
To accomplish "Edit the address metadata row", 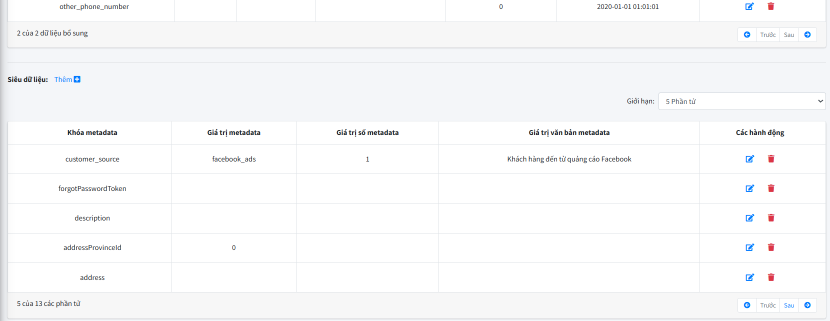I will coord(749,277).
